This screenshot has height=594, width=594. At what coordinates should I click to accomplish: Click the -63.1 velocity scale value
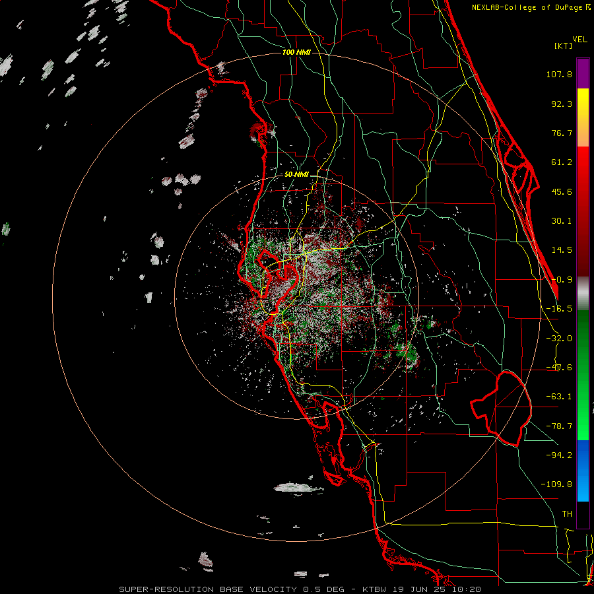click(559, 397)
